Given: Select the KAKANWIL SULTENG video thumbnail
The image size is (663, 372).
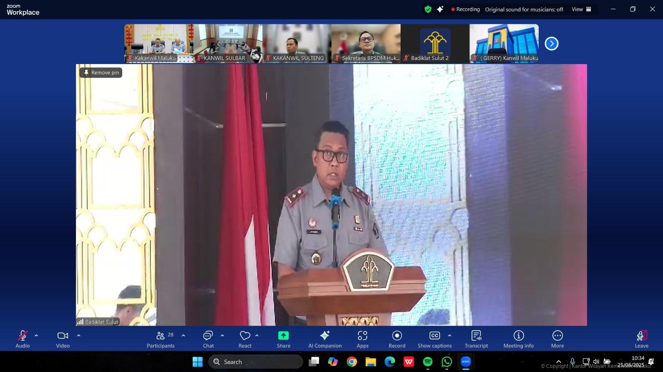Looking at the screenshot, I should (x=297, y=43).
